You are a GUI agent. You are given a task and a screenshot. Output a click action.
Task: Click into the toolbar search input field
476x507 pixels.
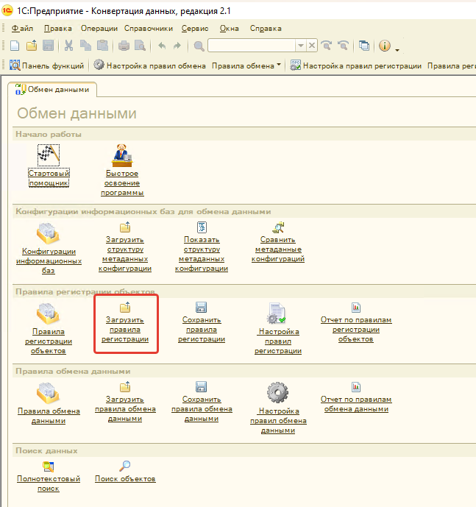[251, 46]
